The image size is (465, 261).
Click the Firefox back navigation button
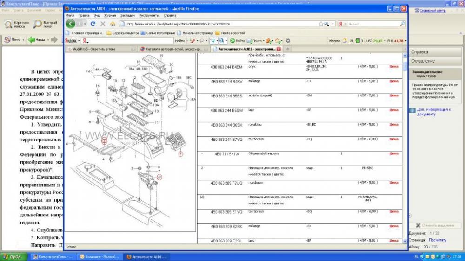coord(71,24)
